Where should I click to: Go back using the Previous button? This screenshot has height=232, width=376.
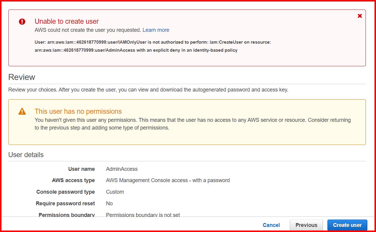[x=306, y=225]
